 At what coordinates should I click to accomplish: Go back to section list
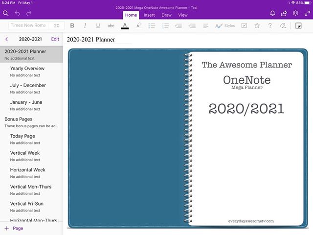pos(6,39)
